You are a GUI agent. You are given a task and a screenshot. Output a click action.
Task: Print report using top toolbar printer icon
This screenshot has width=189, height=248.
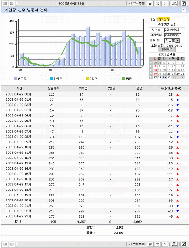click(x=175, y=3)
